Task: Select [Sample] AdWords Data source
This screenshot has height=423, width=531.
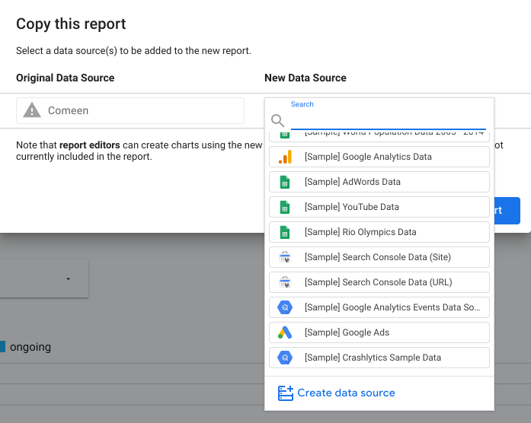Action: click(379, 182)
